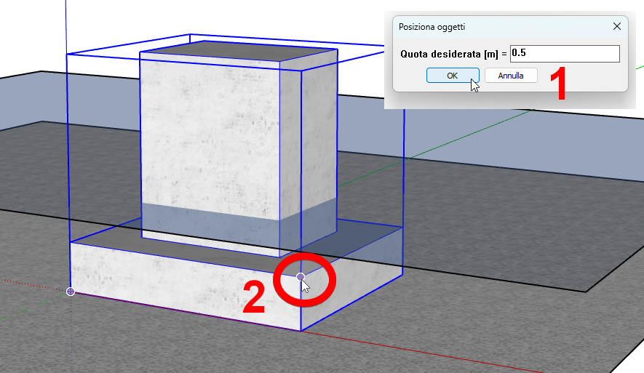Click the red number 1 annotation
The image size is (644, 373).
tap(557, 84)
